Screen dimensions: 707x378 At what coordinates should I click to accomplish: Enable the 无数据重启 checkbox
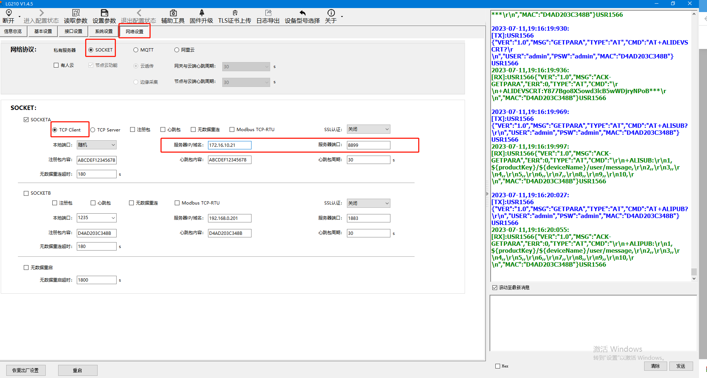(26, 268)
